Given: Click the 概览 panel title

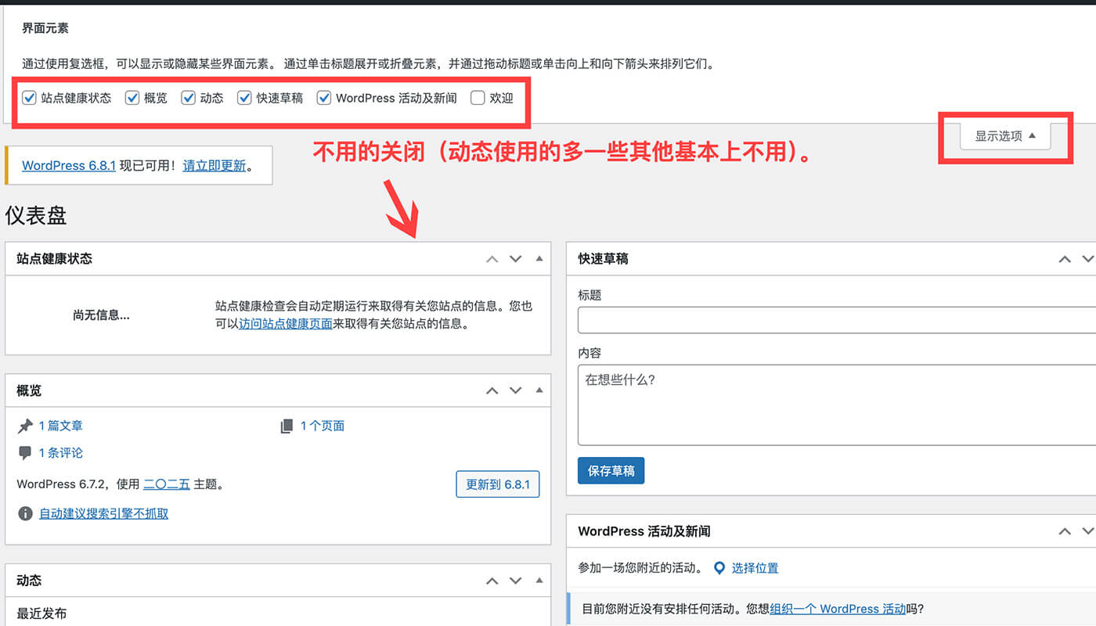Looking at the screenshot, I should coord(29,390).
